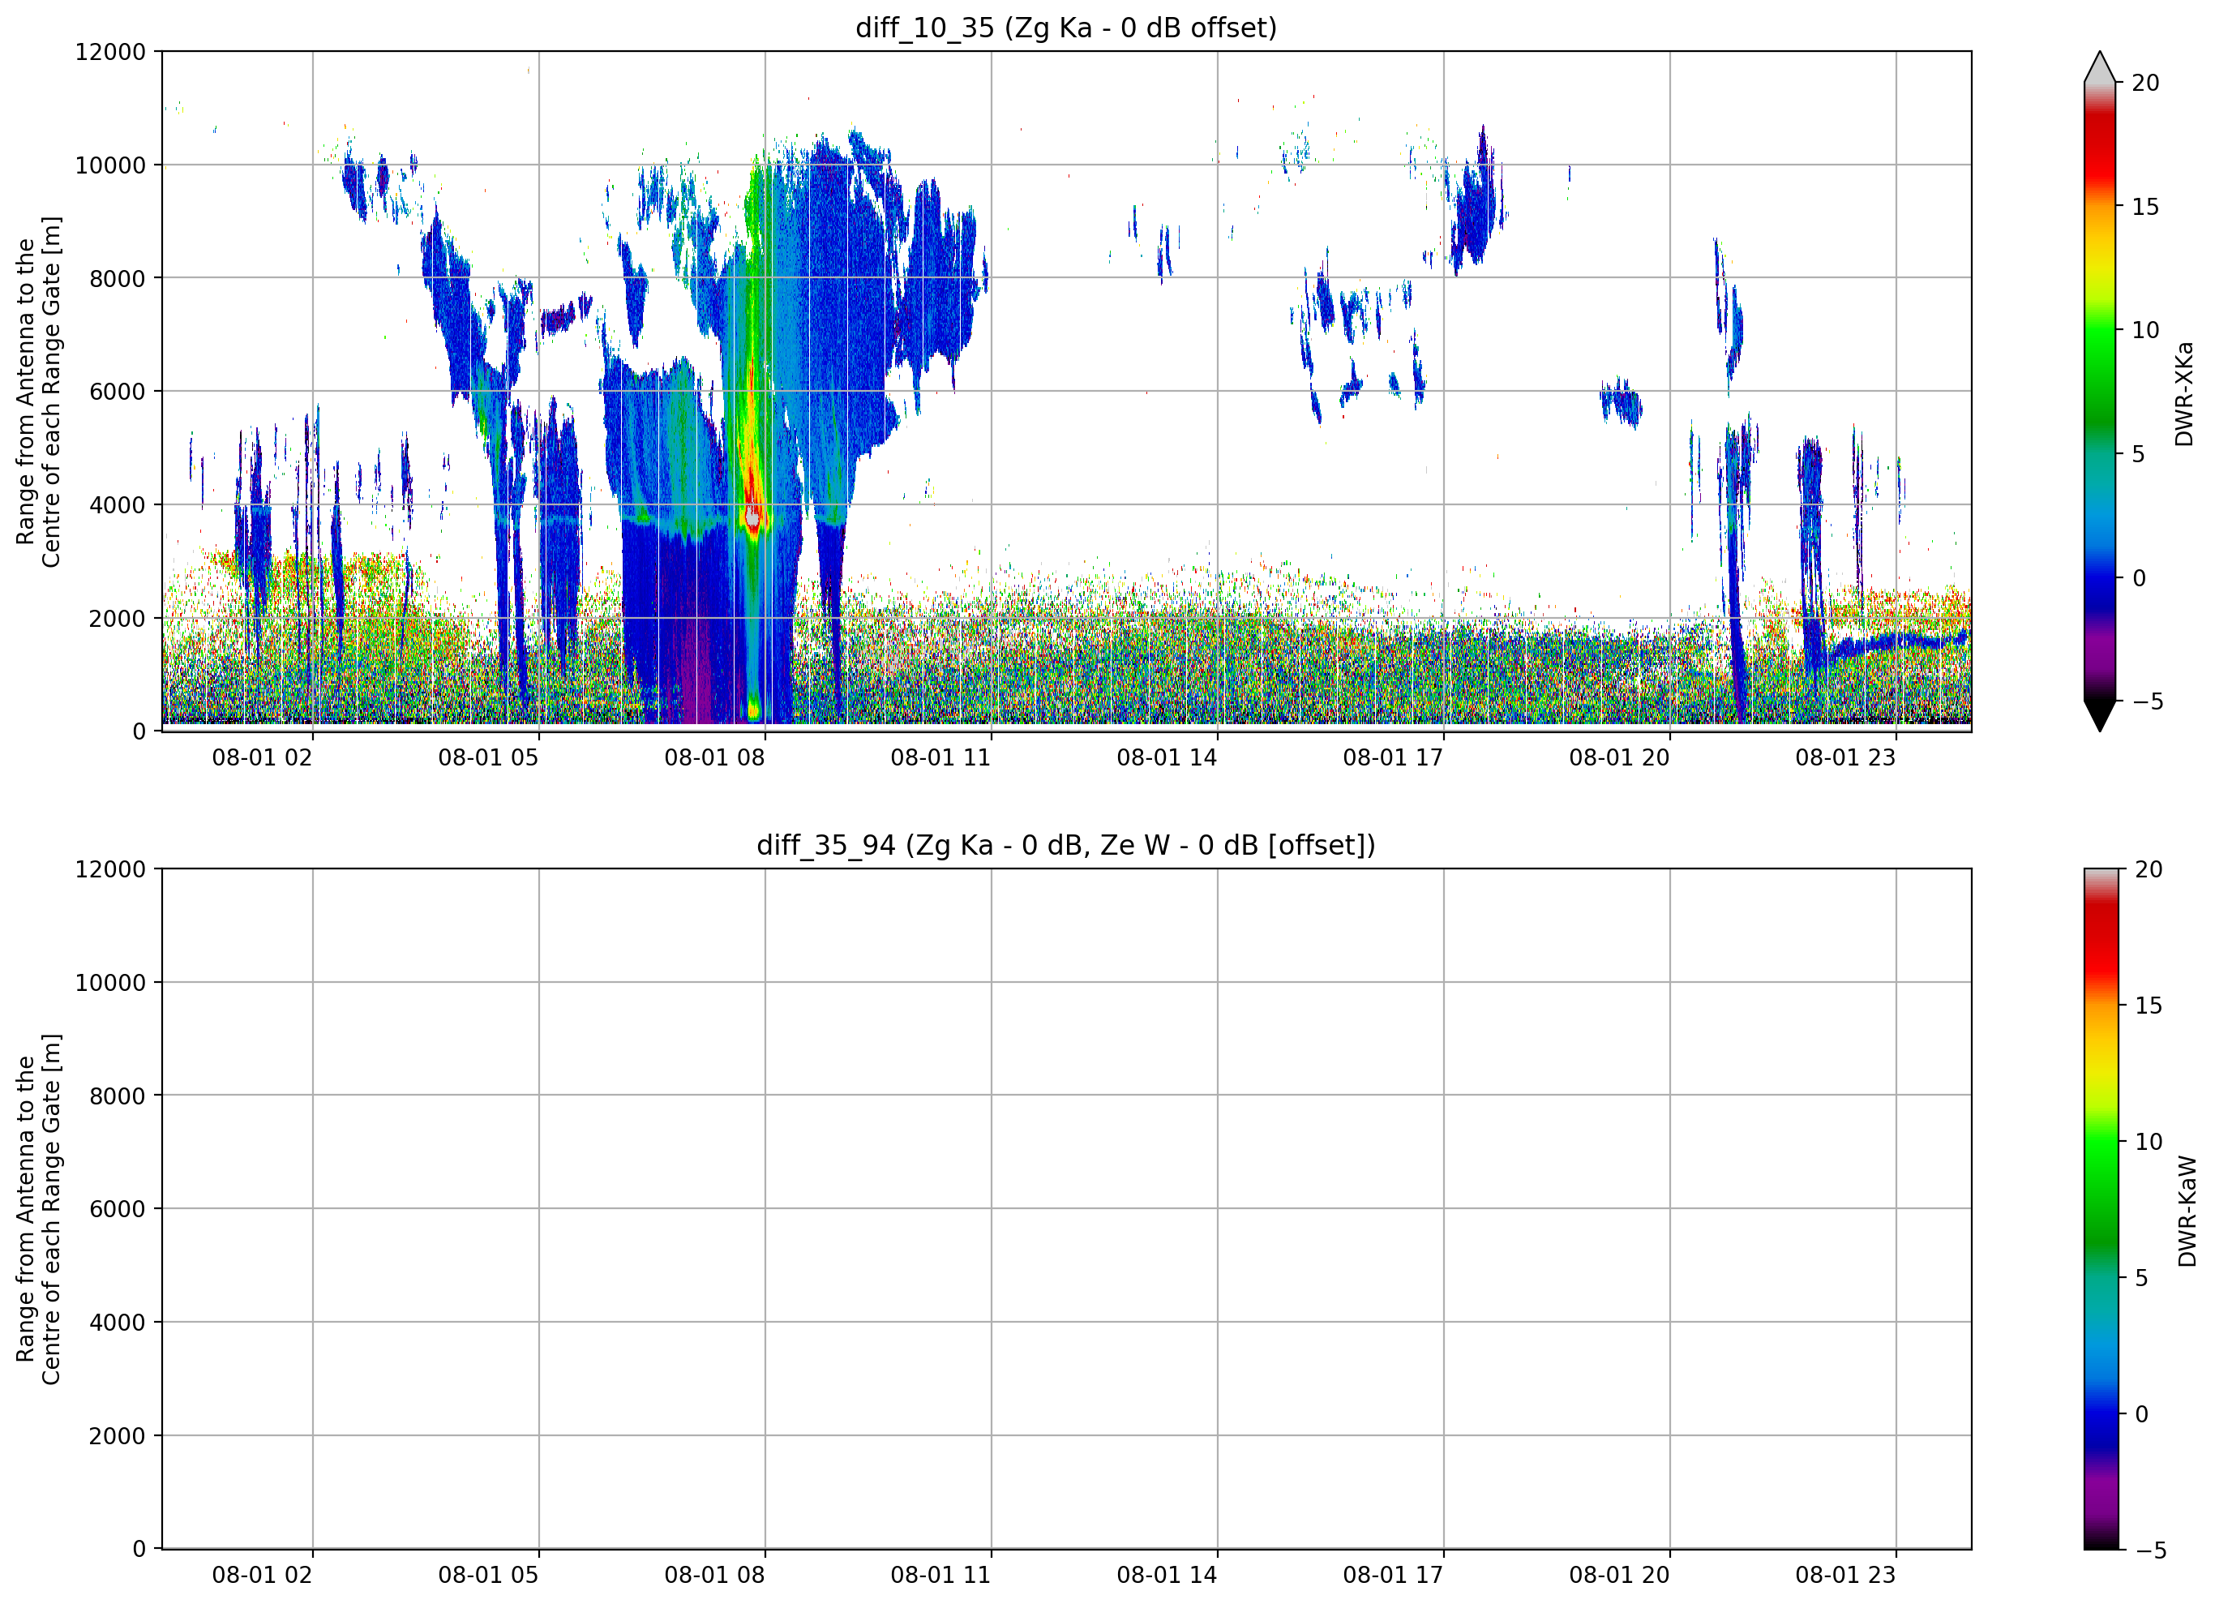The height and width of the screenshot is (1604, 2215).
Task: Click the y-axis label of the diff_35_94 plot
Action: (38, 1209)
